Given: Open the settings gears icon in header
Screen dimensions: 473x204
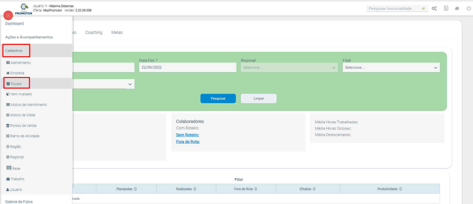Looking at the screenshot, I should [434, 9].
